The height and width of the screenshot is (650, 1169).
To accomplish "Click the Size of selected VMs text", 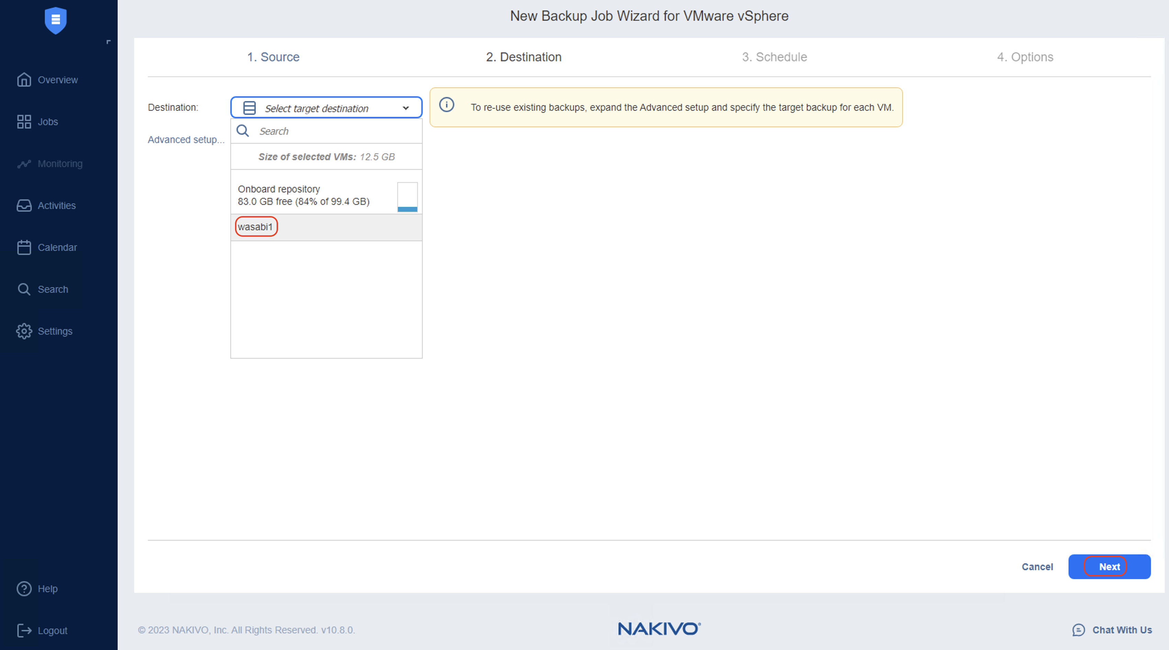I will [x=326, y=157].
